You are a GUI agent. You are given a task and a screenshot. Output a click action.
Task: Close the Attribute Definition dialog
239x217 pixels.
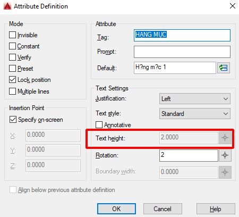(233, 6)
